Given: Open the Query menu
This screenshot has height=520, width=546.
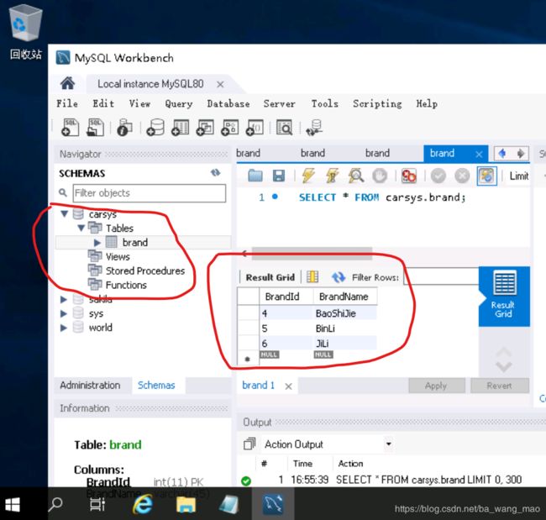Looking at the screenshot, I should pos(179,104).
